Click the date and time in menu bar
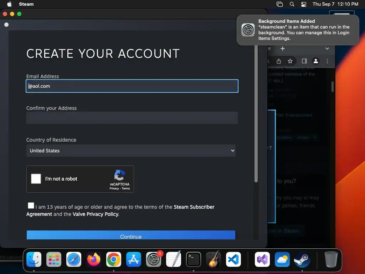This screenshot has width=365, height=274. tap(335, 4)
